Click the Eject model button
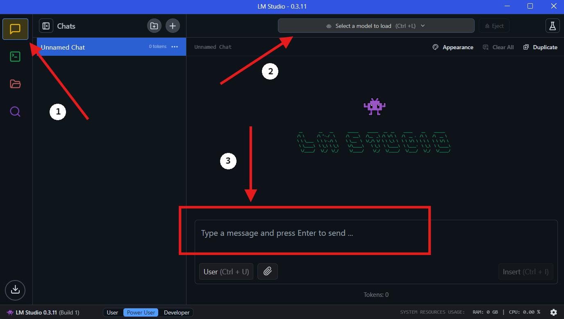 click(494, 26)
